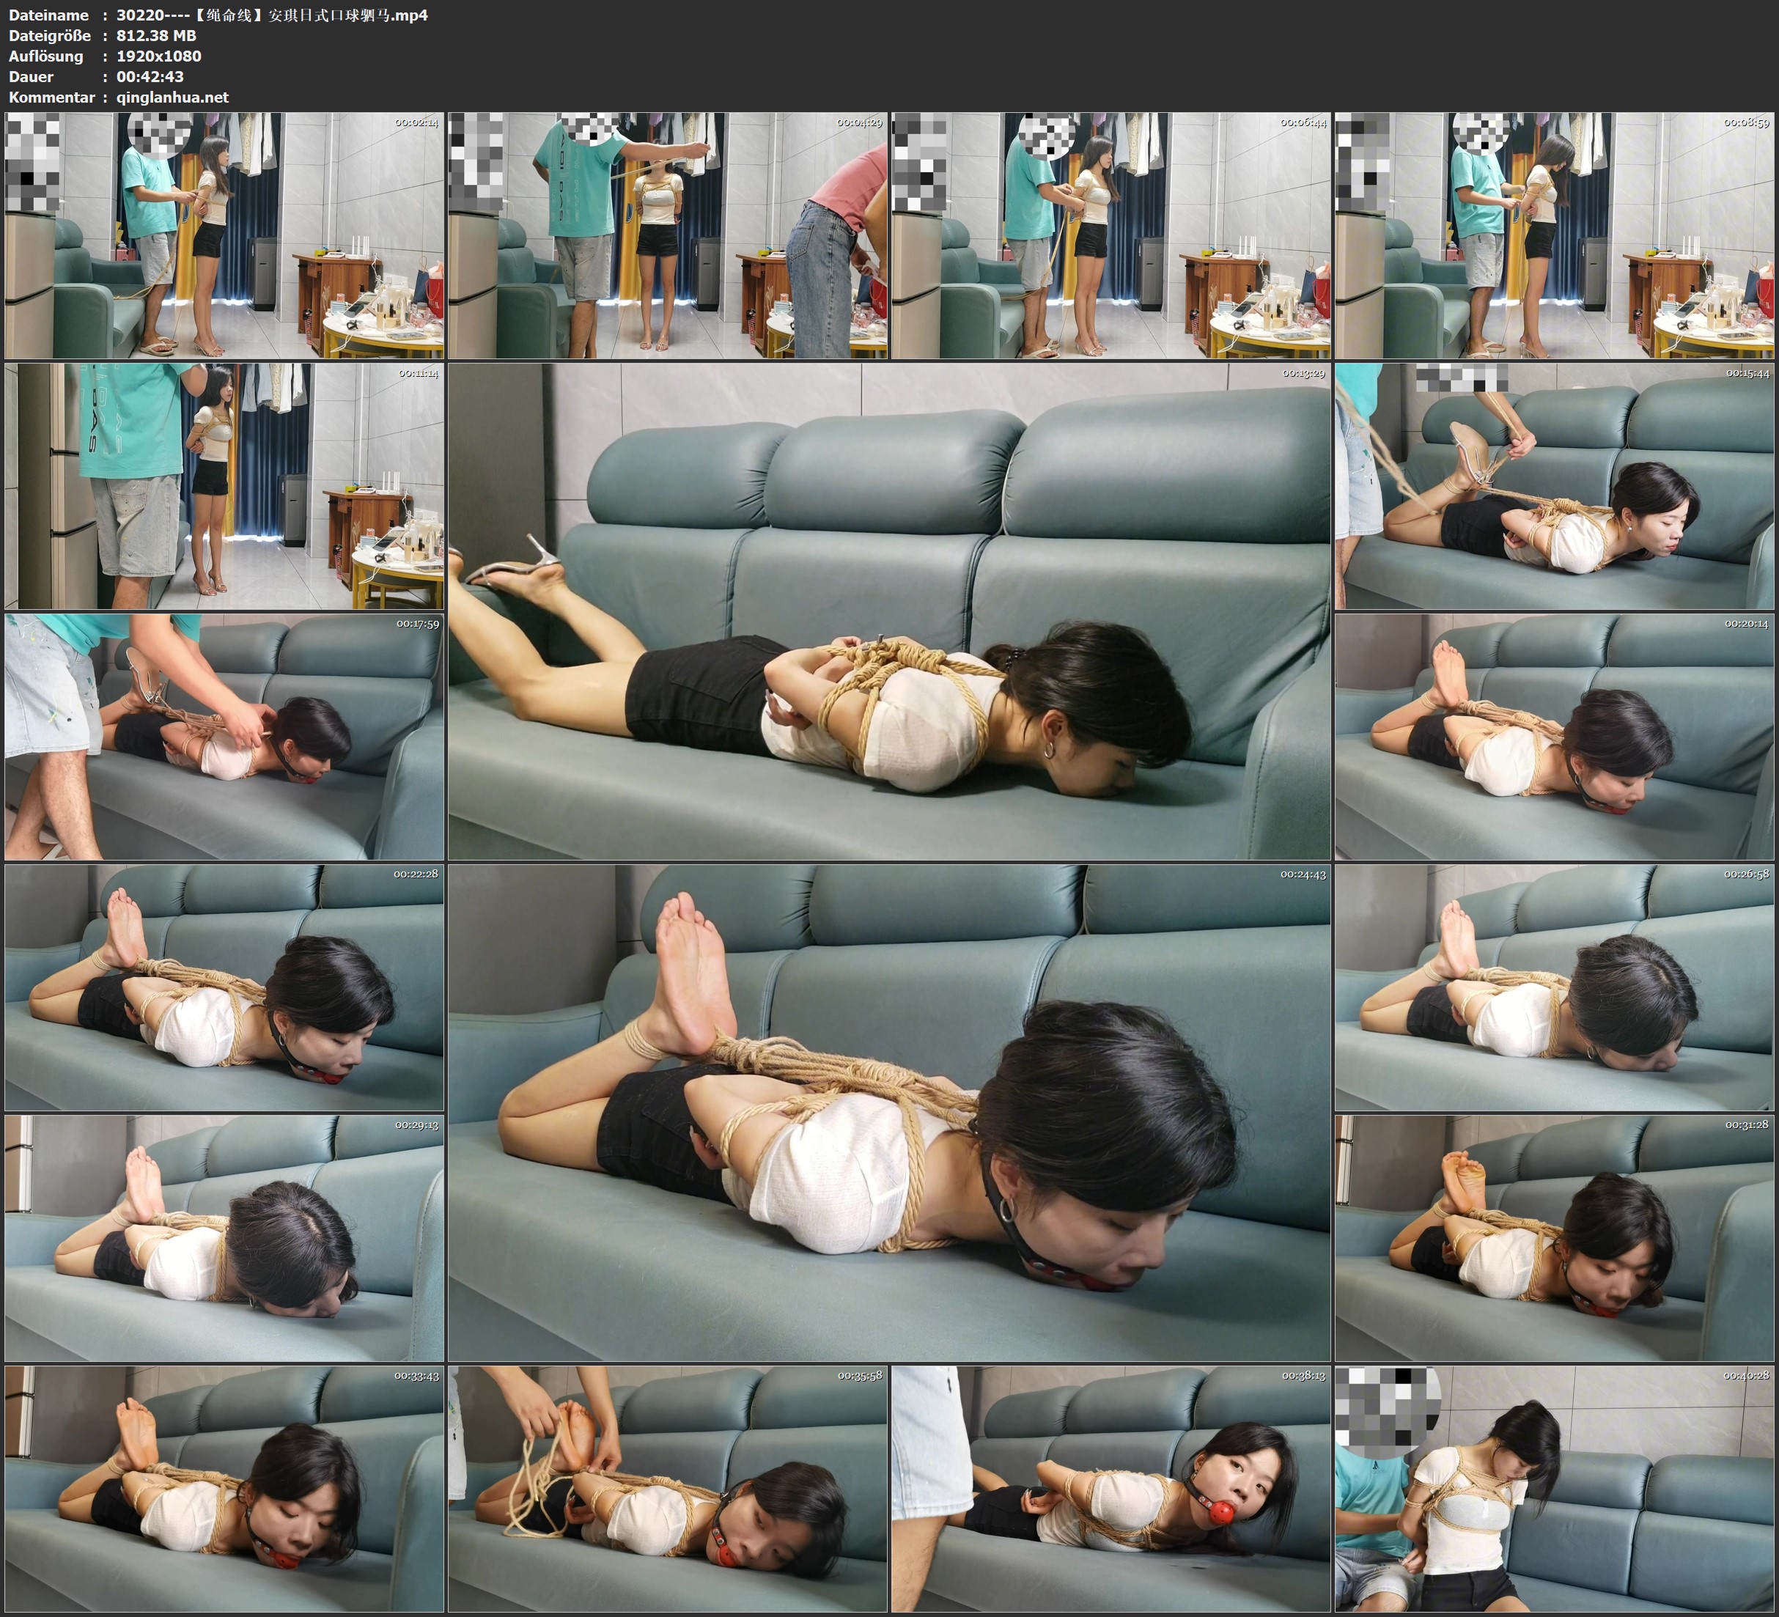Click the thumbnail timestamped 00:26:58
Image resolution: width=1779 pixels, height=1617 pixels.
[x=1554, y=987]
